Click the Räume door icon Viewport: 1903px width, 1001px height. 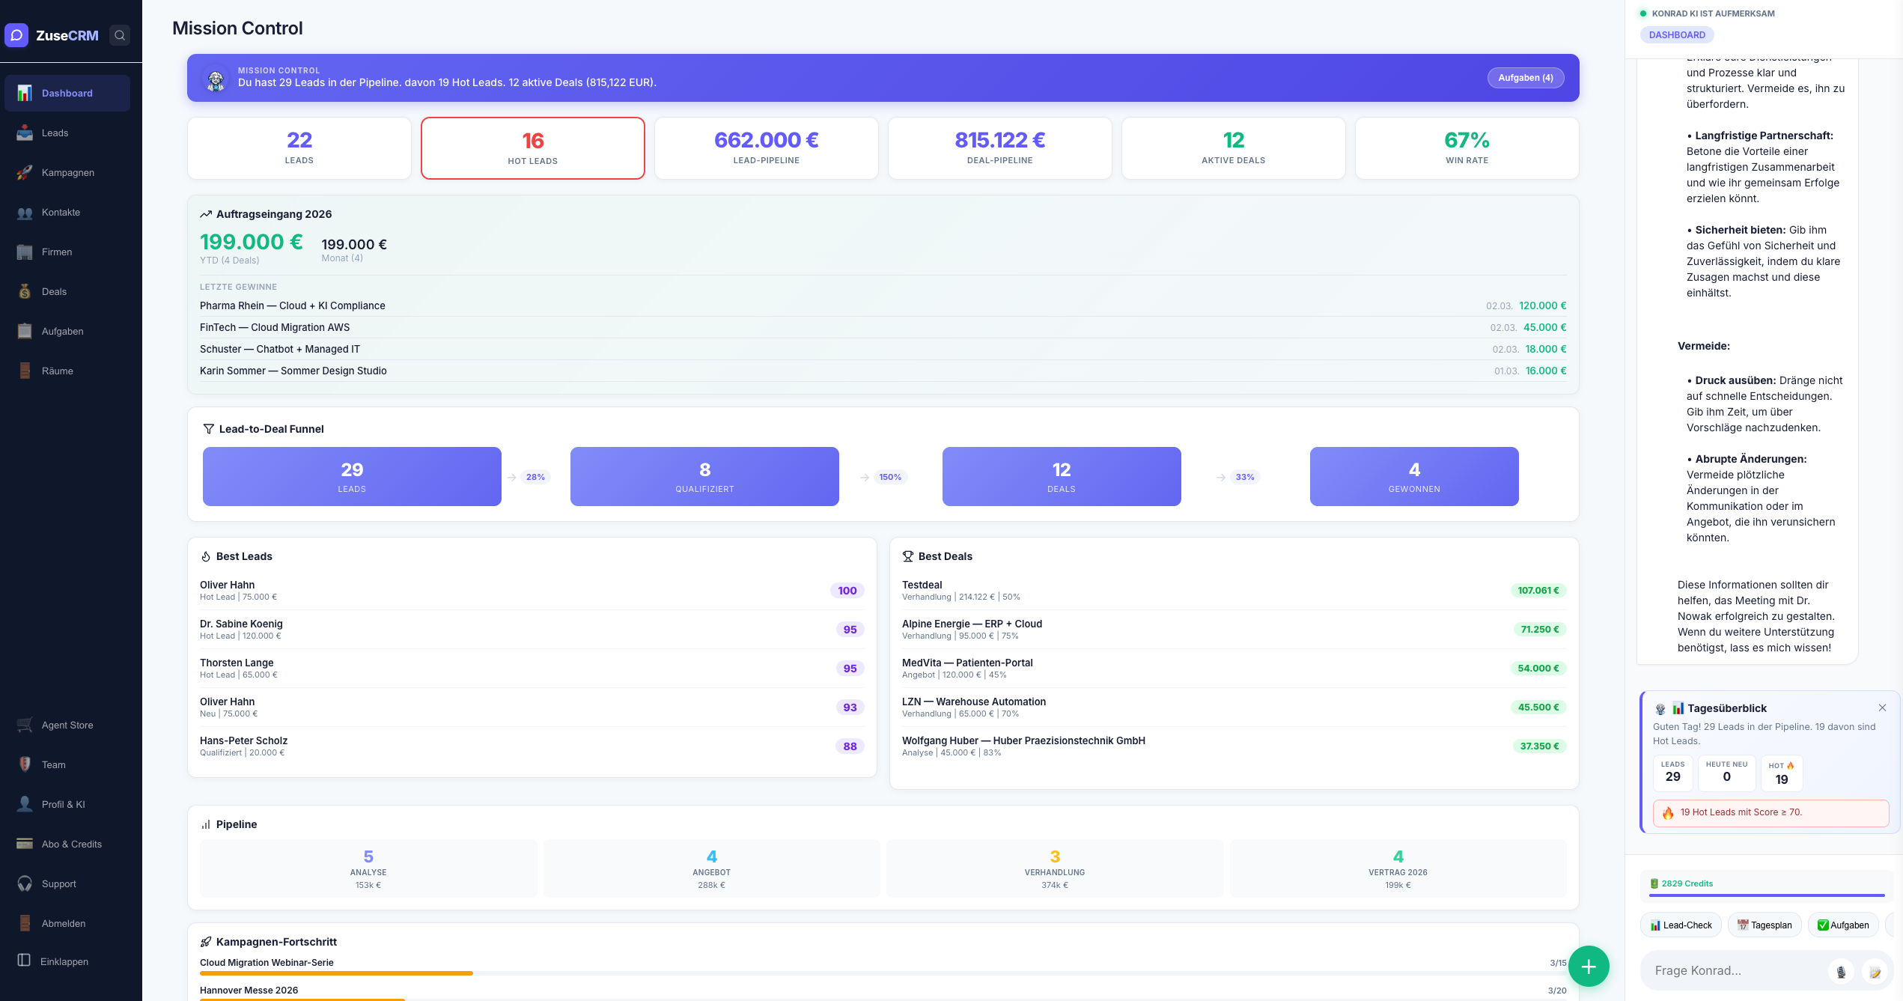pyautogui.click(x=25, y=371)
